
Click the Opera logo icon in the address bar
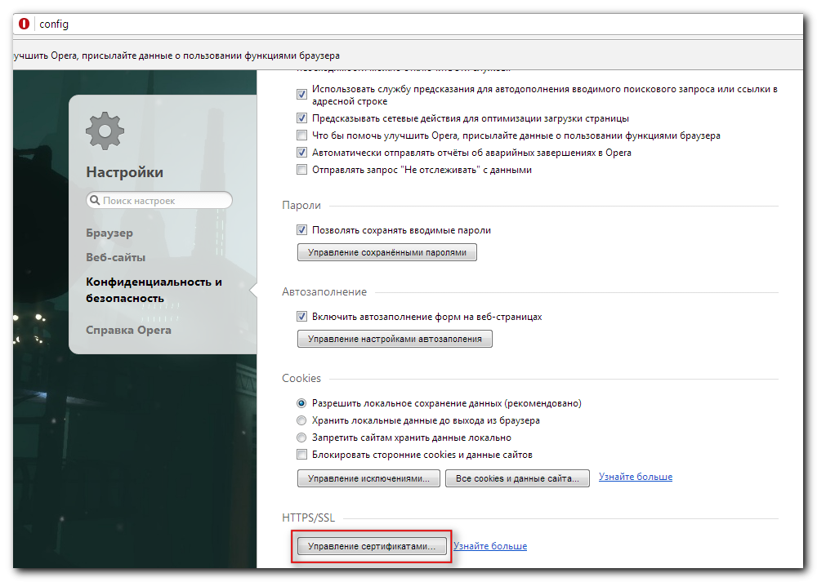pyautogui.click(x=24, y=24)
